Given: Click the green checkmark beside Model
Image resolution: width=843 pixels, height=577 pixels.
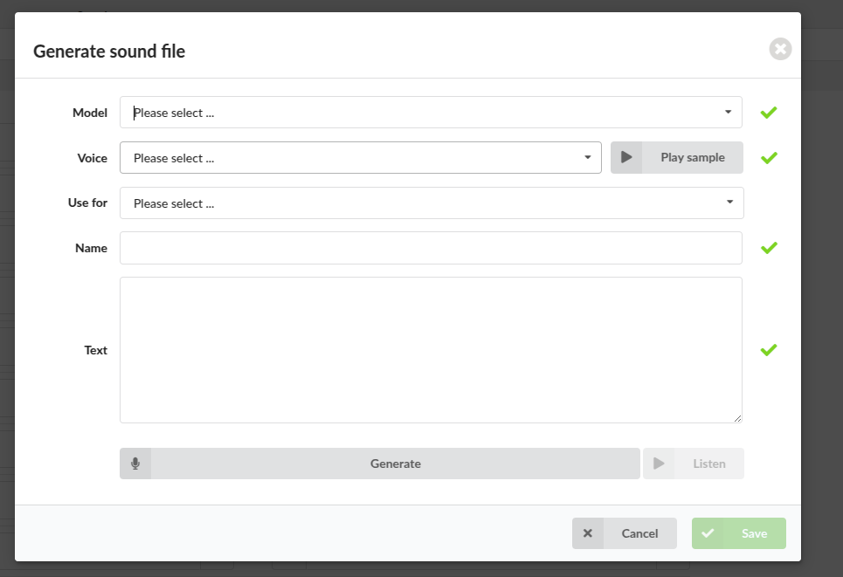Looking at the screenshot, I should (769, 113).
